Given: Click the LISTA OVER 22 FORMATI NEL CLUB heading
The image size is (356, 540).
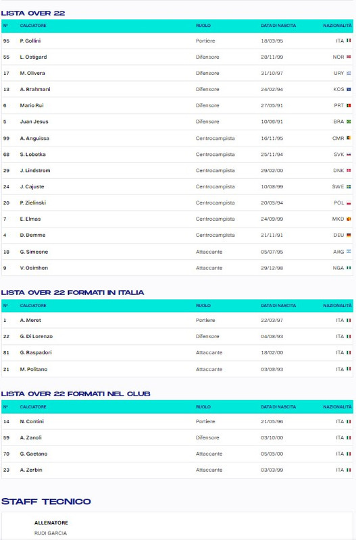Looking at the screenshot, I should [x=76, y=394].
